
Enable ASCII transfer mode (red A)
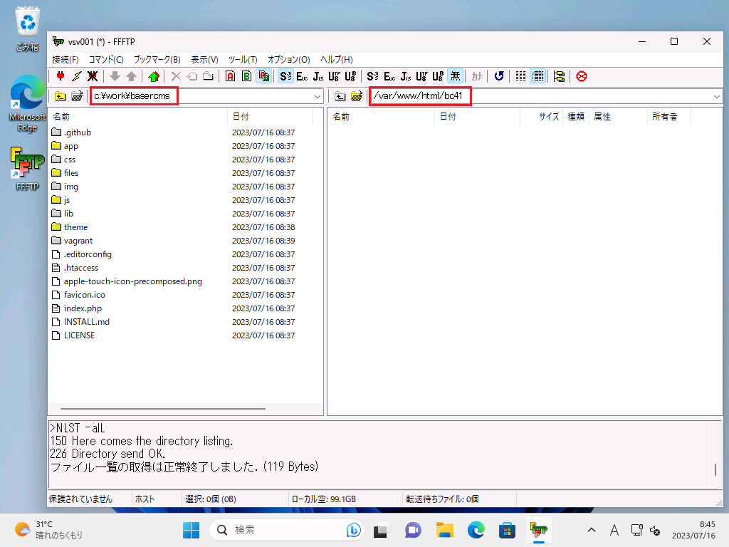click(x=230, y=76)
